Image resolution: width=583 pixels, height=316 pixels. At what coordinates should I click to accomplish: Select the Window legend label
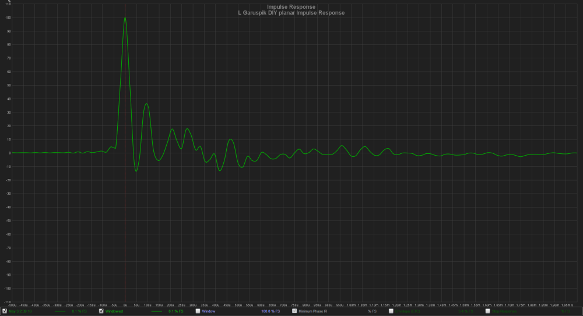click(x=209, y=311)
